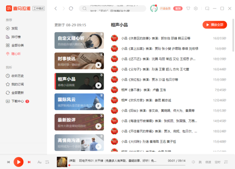Toggle the 工作模式 badge next to logo
The height and width of the screenshot is (169, 235).
38,9
